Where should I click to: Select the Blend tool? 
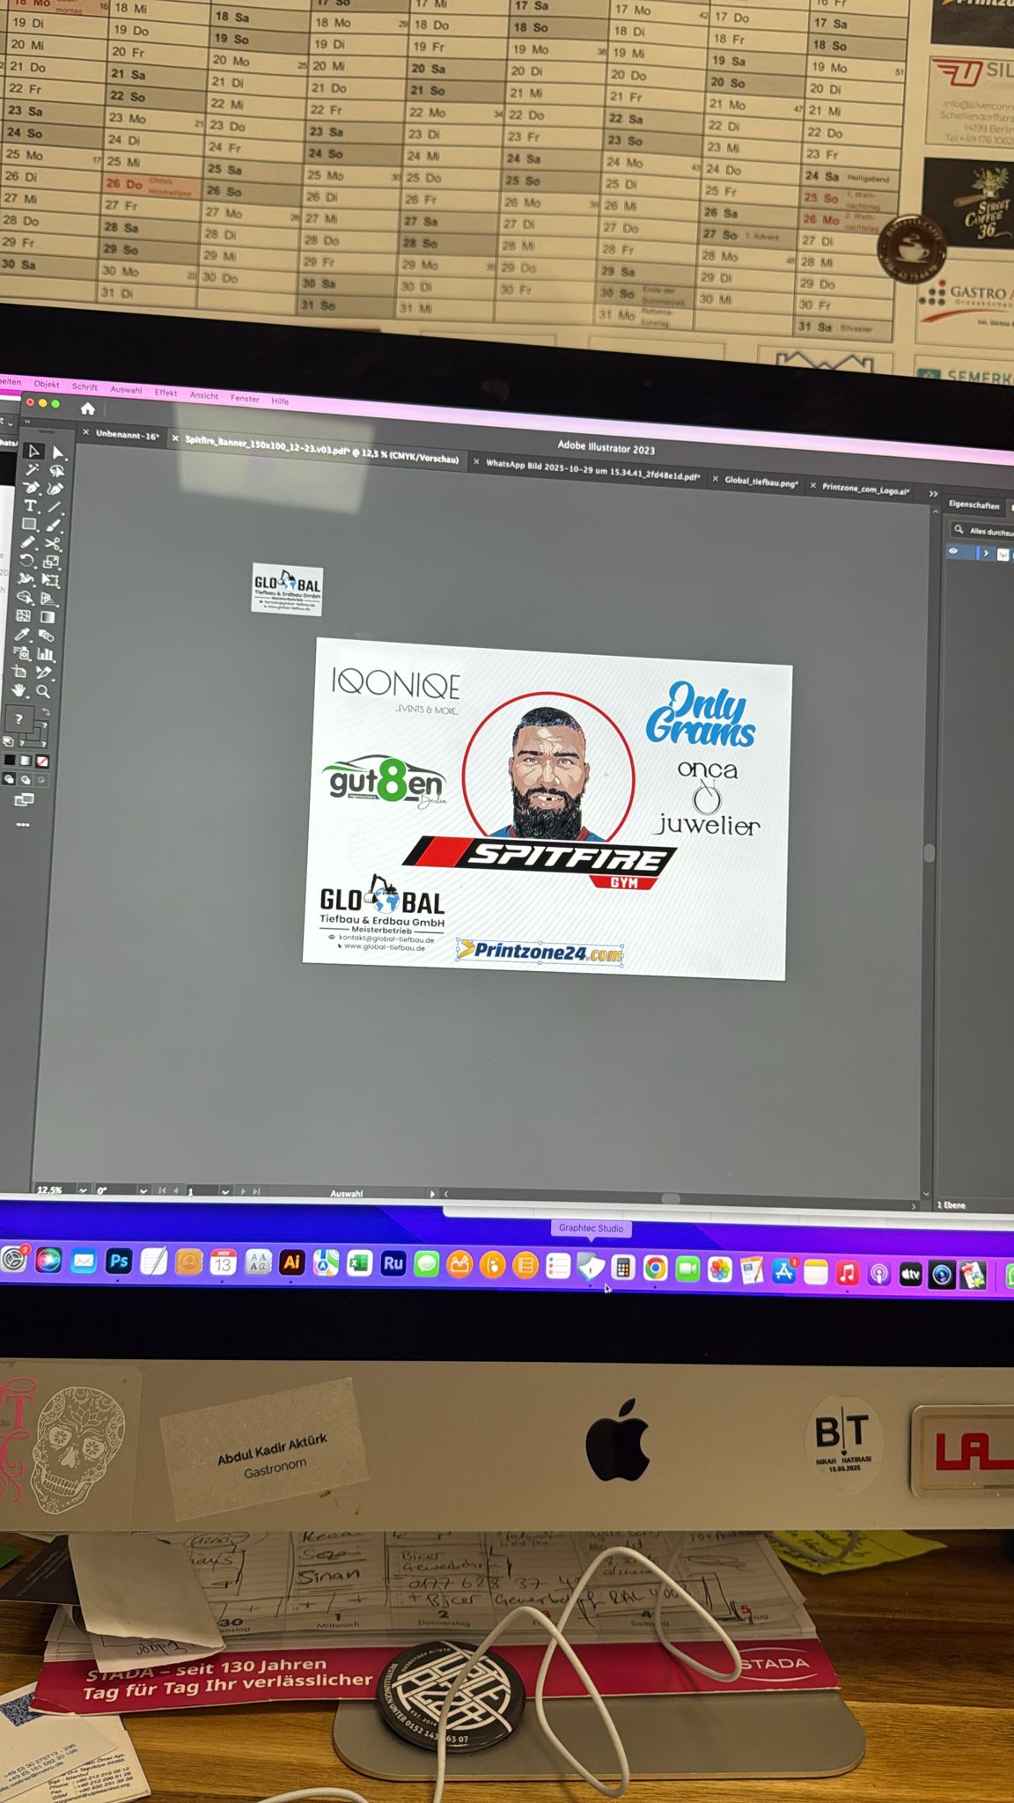47,635
